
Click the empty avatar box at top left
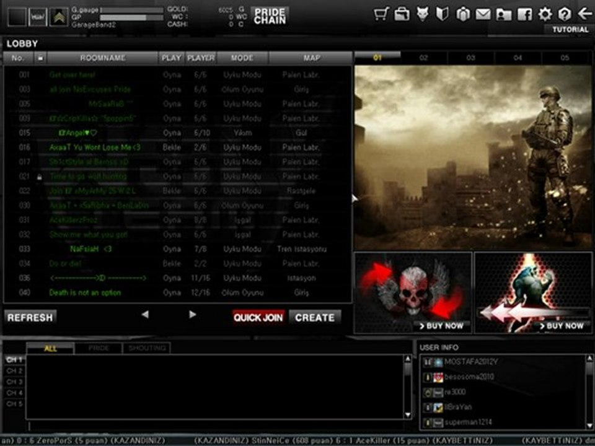tap(17, 17)
